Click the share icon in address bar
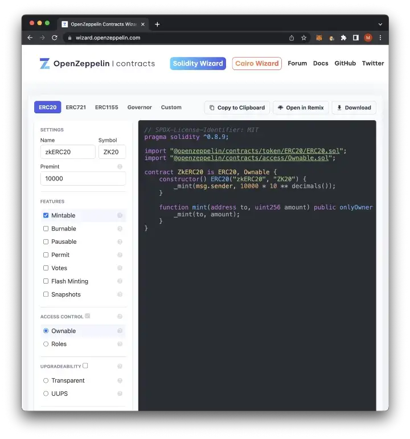 [292, 38]
